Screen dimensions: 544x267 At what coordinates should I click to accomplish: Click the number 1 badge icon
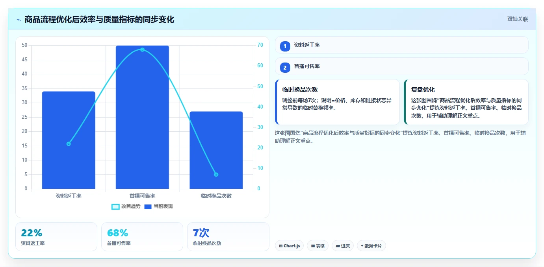(x=285, y=46)
